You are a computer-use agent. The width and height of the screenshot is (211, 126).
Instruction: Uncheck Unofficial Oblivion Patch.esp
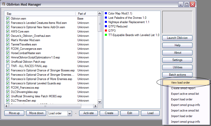[x=8, y=62]
